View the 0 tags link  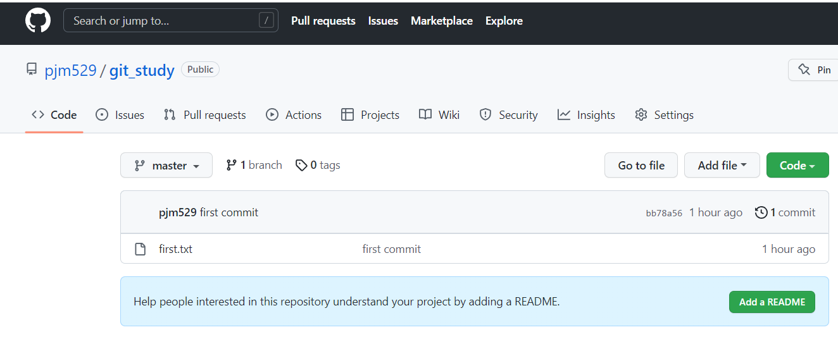click(318, 165)
